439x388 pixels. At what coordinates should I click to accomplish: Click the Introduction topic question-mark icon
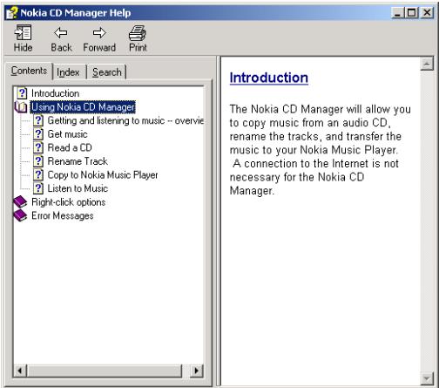click(x=22, y=93)
